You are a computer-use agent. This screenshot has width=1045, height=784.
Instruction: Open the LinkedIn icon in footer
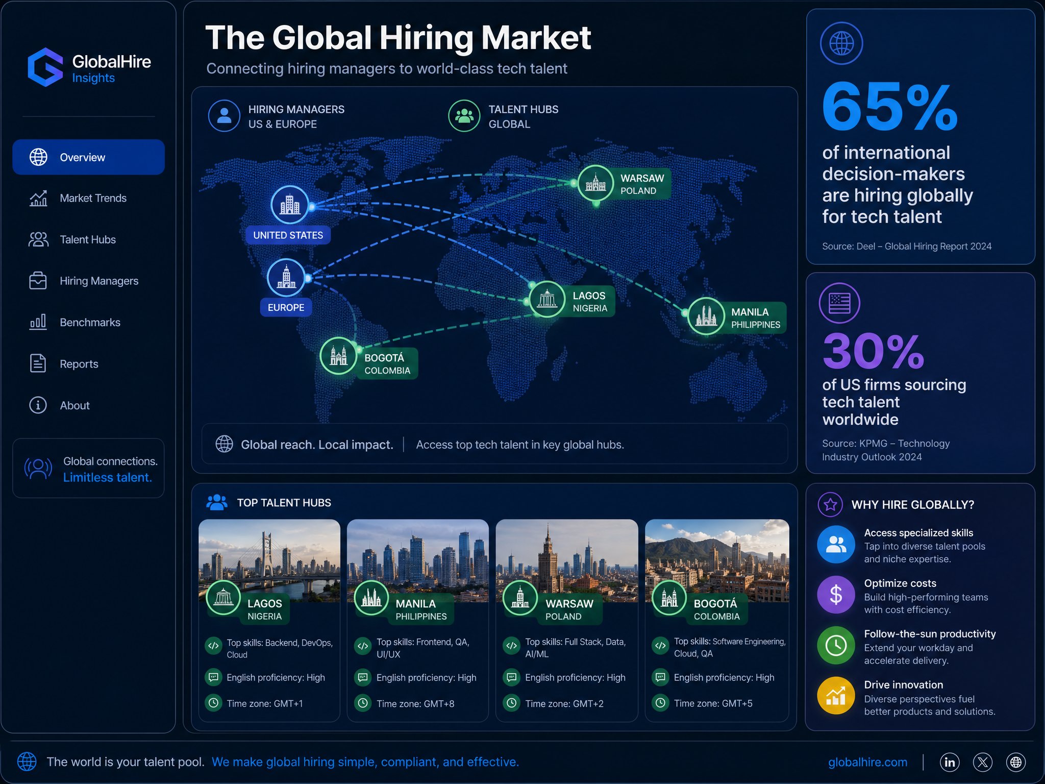950,762
